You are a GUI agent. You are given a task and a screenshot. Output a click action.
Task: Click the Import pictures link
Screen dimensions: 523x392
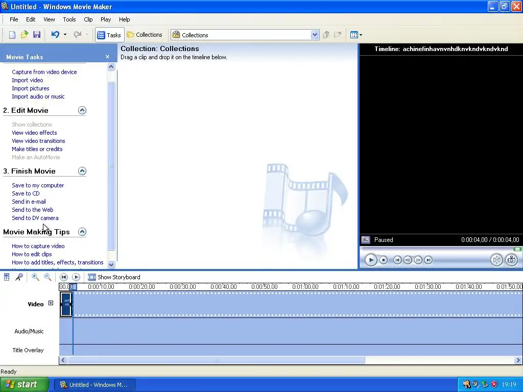[x=30, y=88]
